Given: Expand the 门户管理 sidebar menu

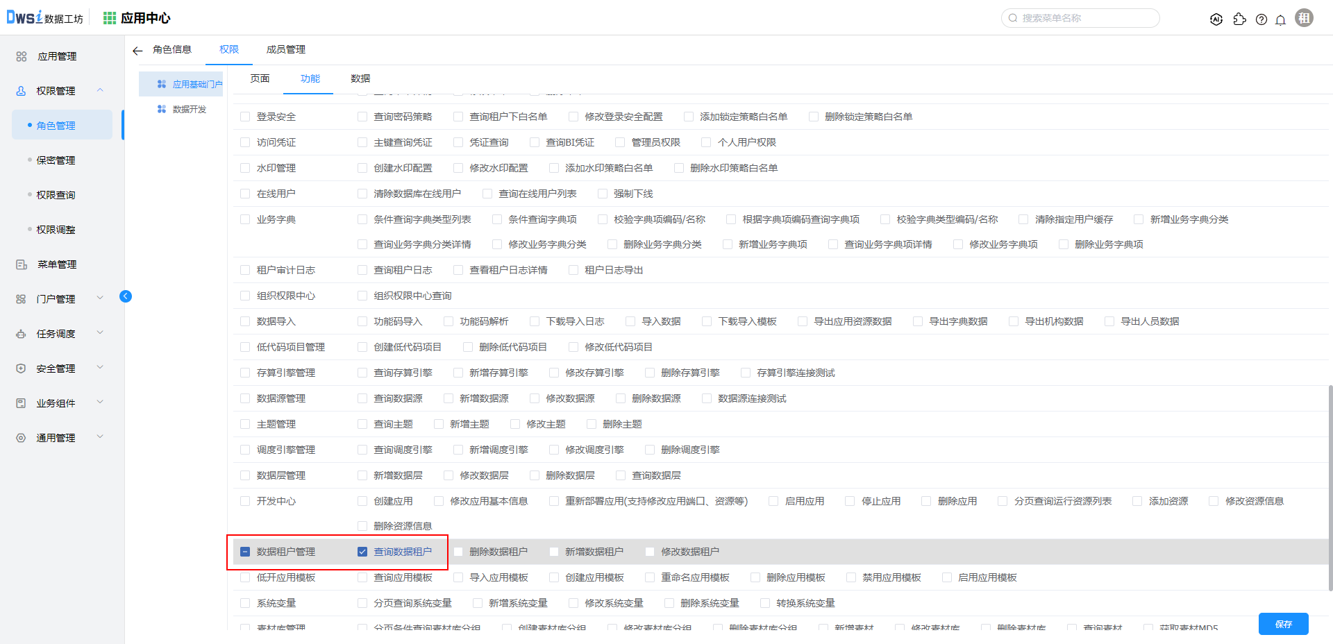Looking at the screenshot, I should tap(100, 298).
